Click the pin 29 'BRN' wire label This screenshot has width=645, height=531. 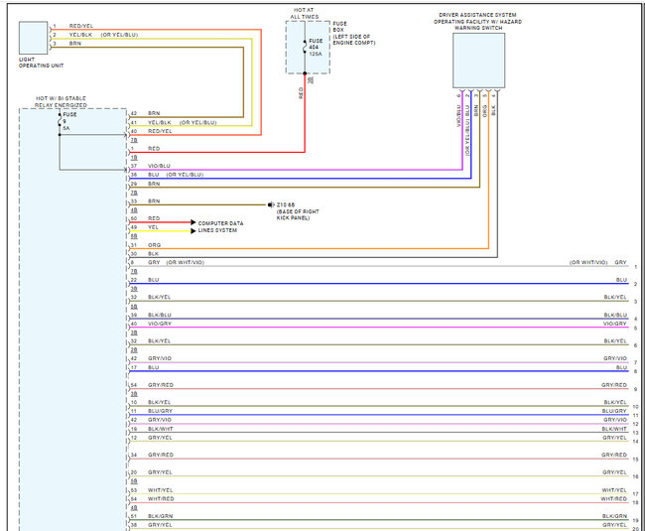[154, 184]
